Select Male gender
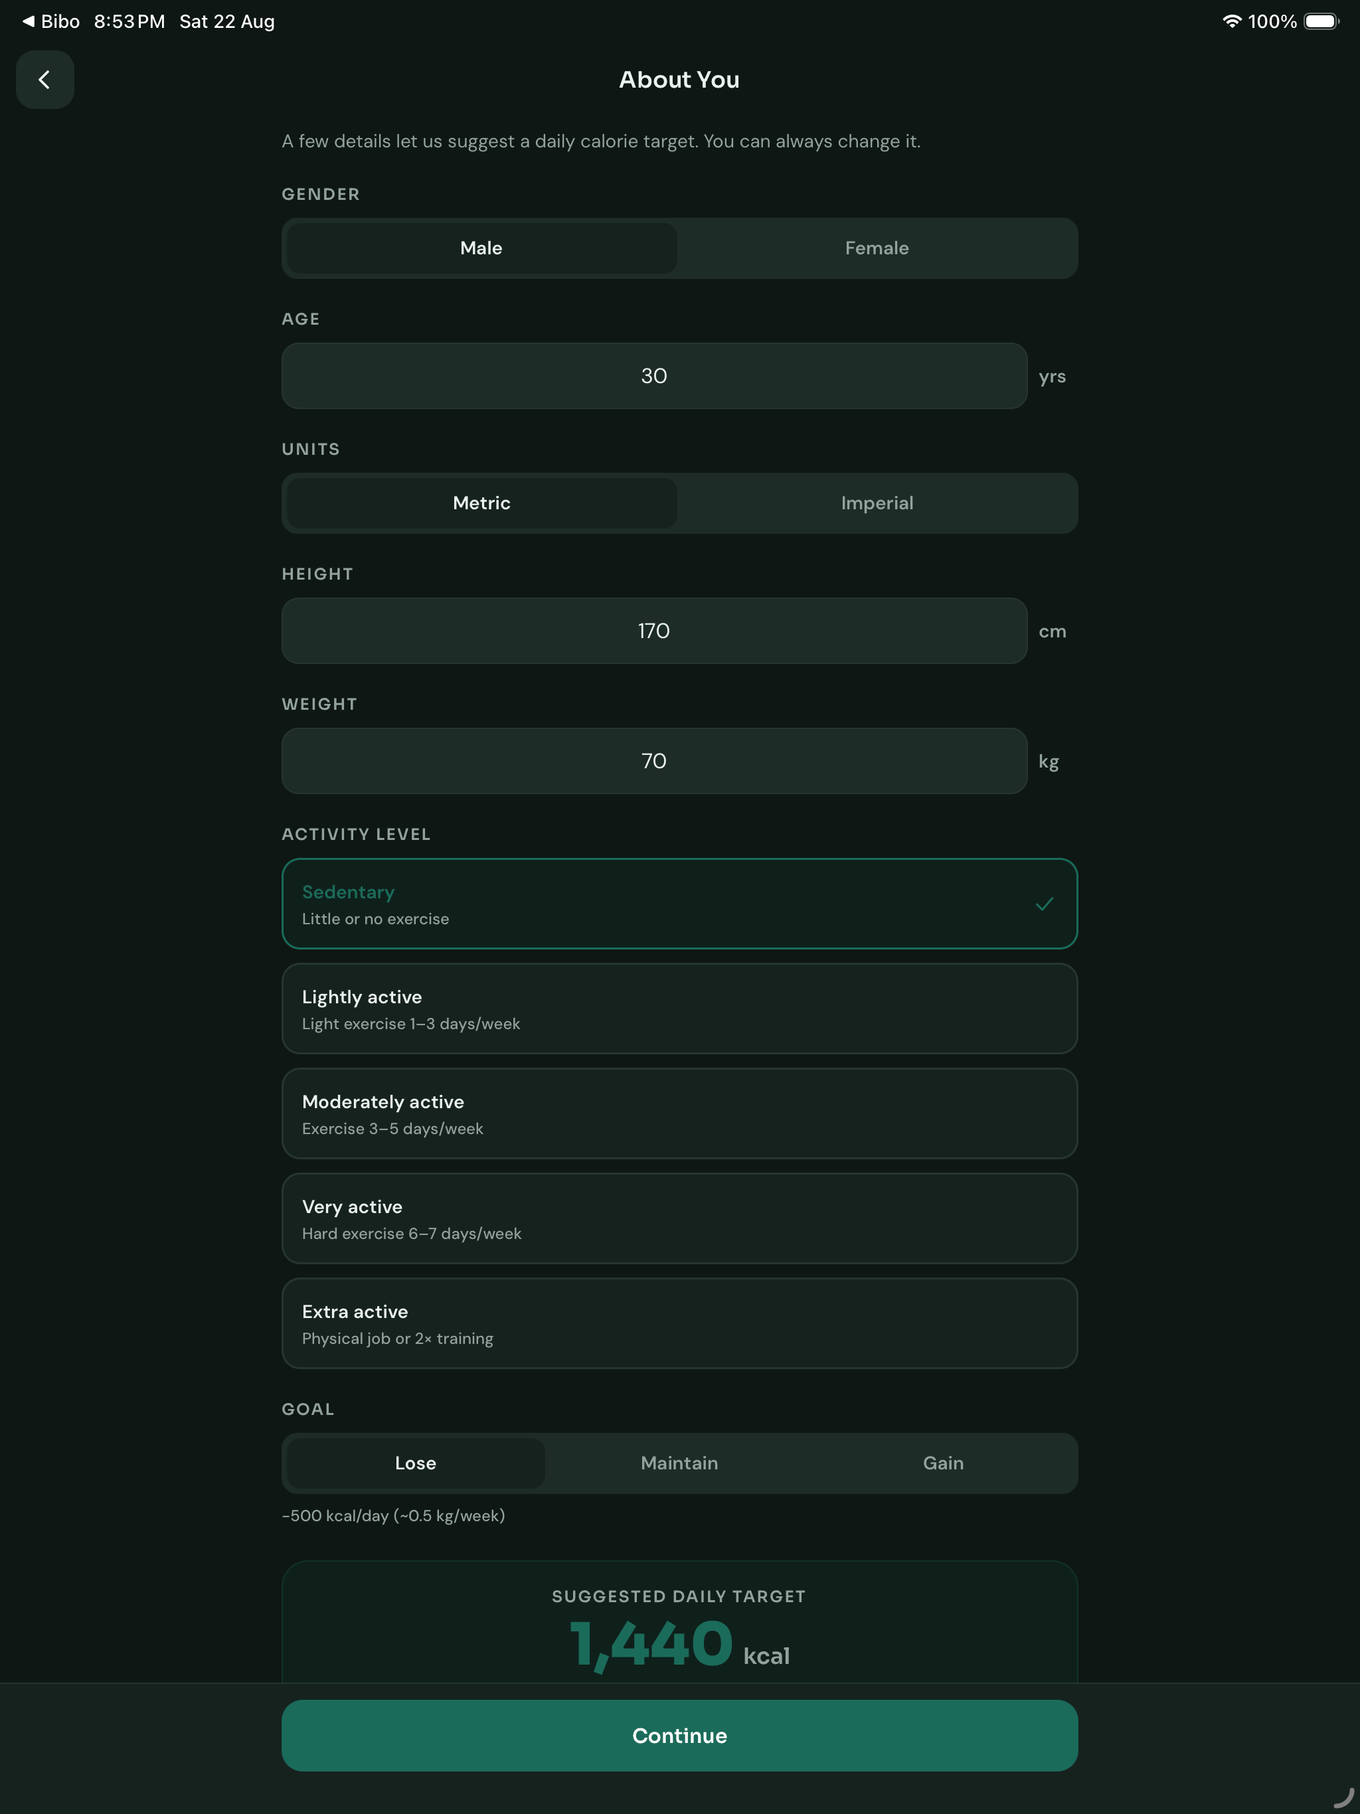The width and height of the screenshot is (1360, 1814). (x=481, y=248)
